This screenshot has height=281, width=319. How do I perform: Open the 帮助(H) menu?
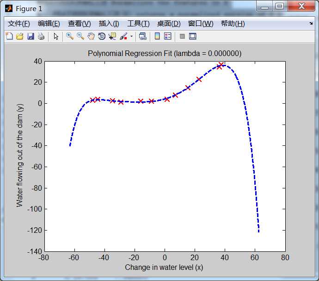pyautogui.click(x=233, y=24)
